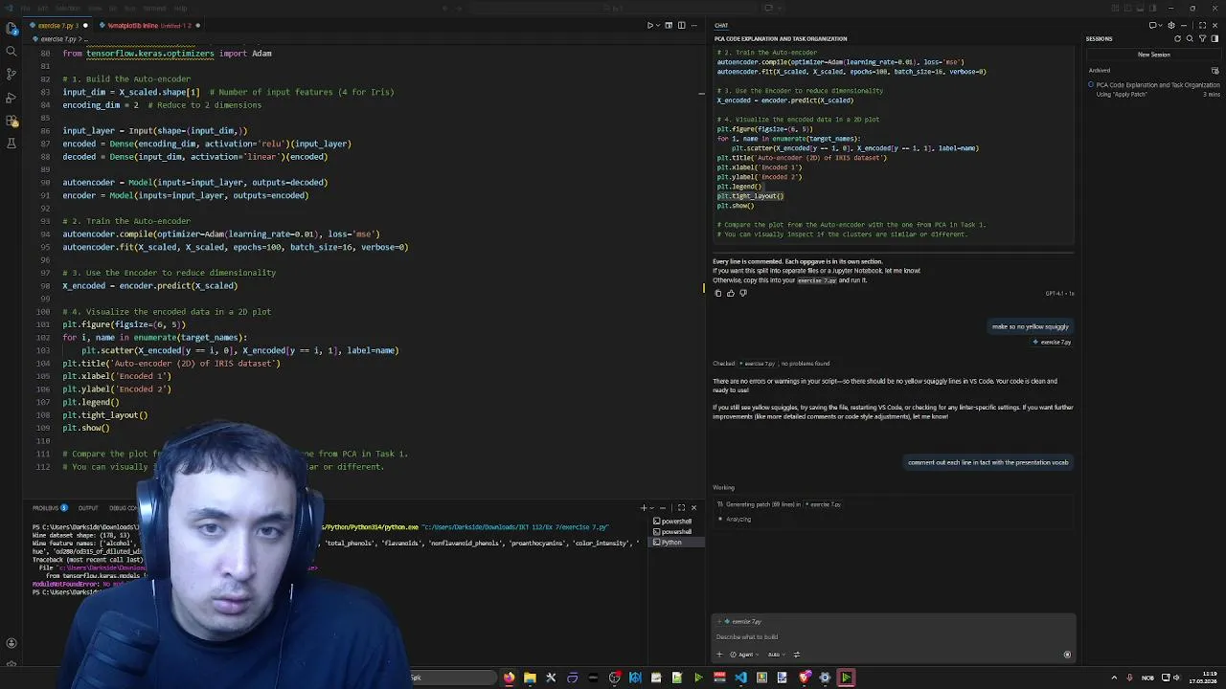
Task: Open chat settings gear icon
Action: click(x=1170, y=25)
